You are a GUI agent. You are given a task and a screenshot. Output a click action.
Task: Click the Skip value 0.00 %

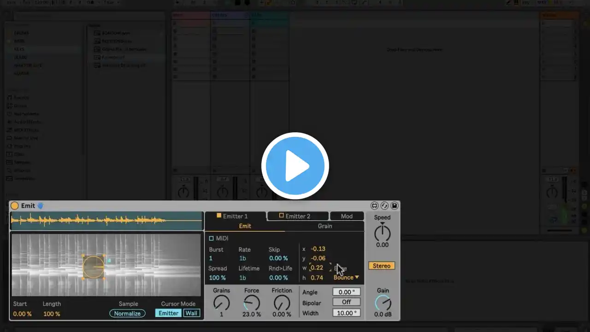(x=278, y=258)
